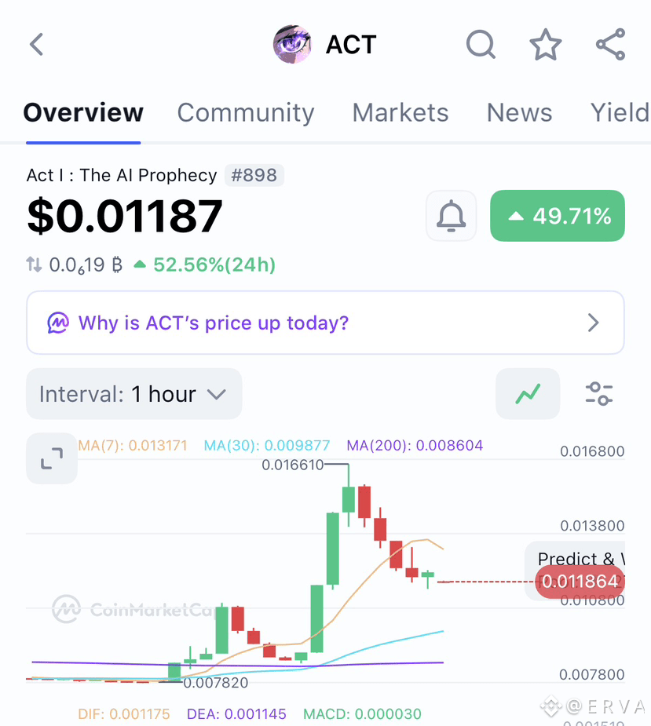Open chart indicator settings sliders icon
This screenshot has height=726, width=651.
tap(599, 394)
